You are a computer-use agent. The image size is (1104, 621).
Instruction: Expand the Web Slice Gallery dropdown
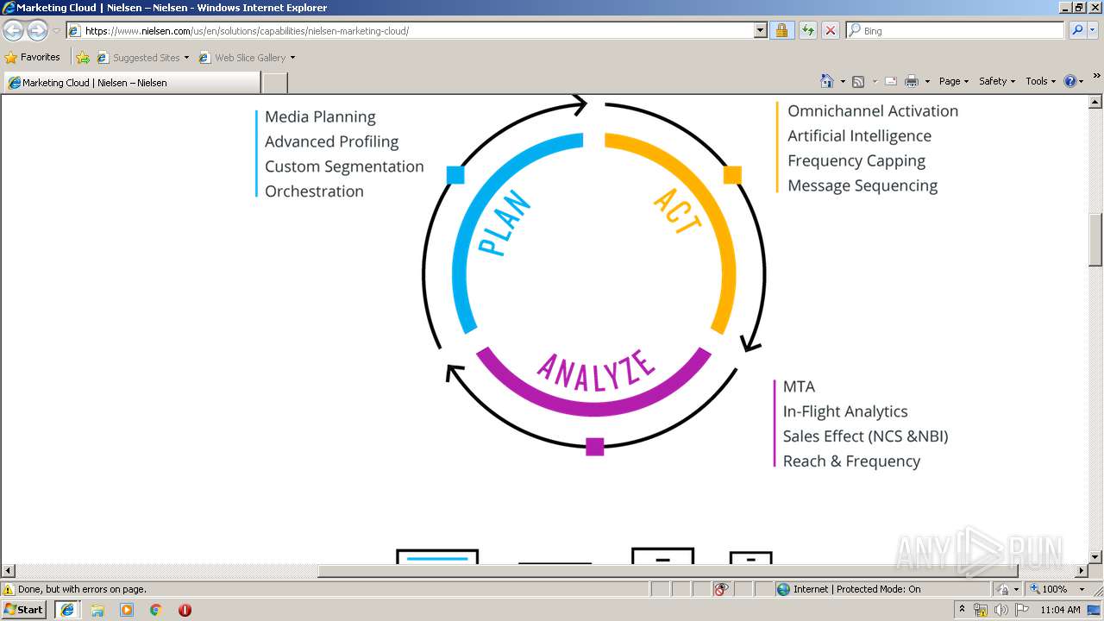292,58
